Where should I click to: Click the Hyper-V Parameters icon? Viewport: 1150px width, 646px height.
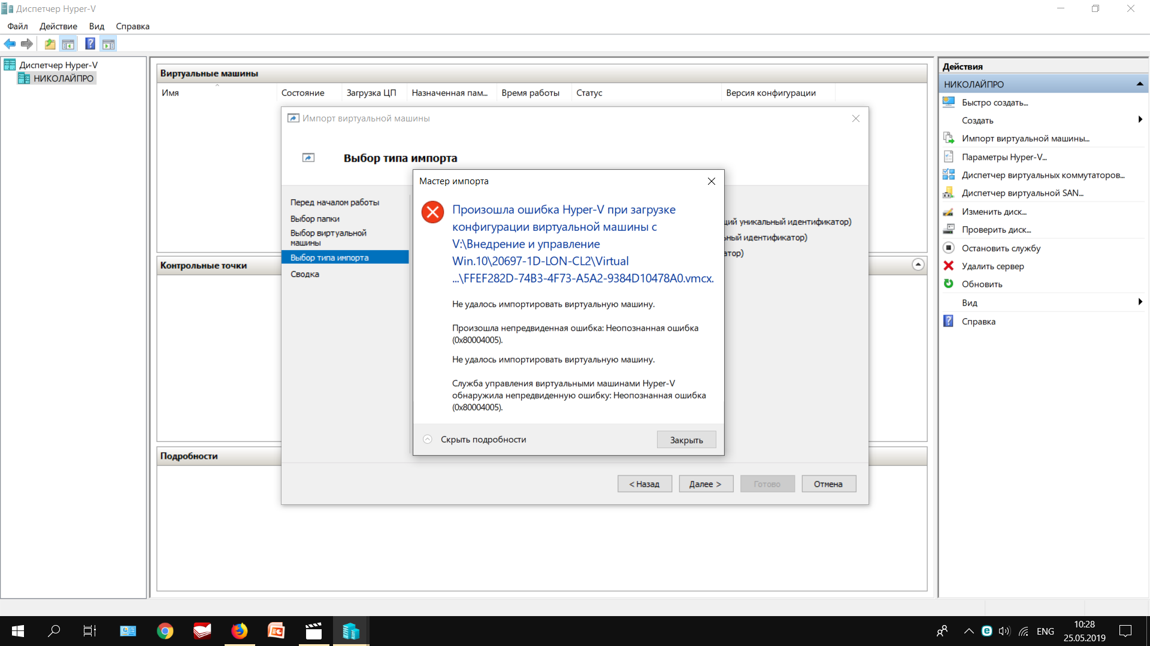coord(949,156)
